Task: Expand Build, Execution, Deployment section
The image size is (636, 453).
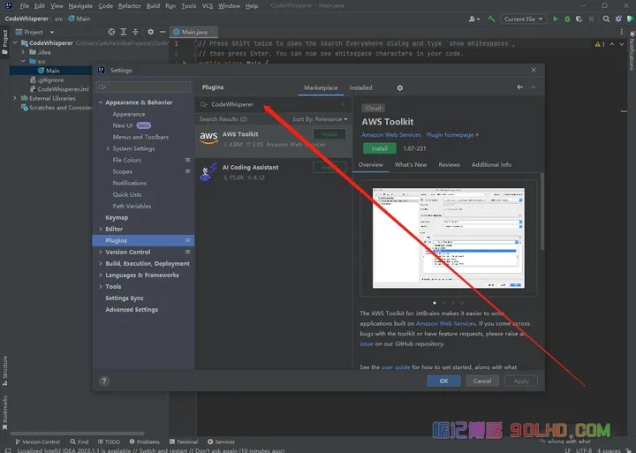Action: click(x=101, y=263)
